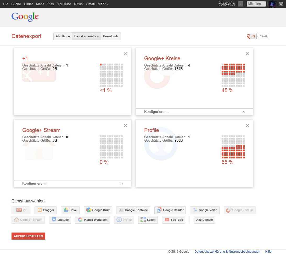Click the 45 % label
286x254 pixels.
[x=227, y=90]
